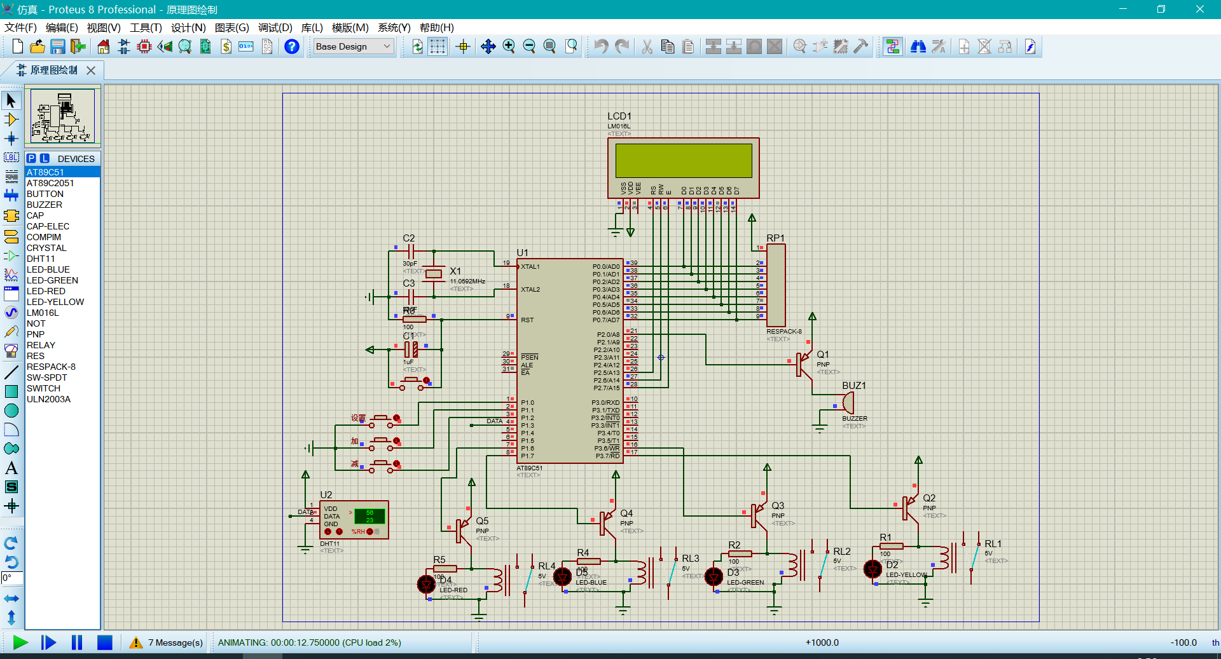This screenshot has width=1221, height=659.
Task: Open a project using the folder icon
Action: click(x=38, y=46)
